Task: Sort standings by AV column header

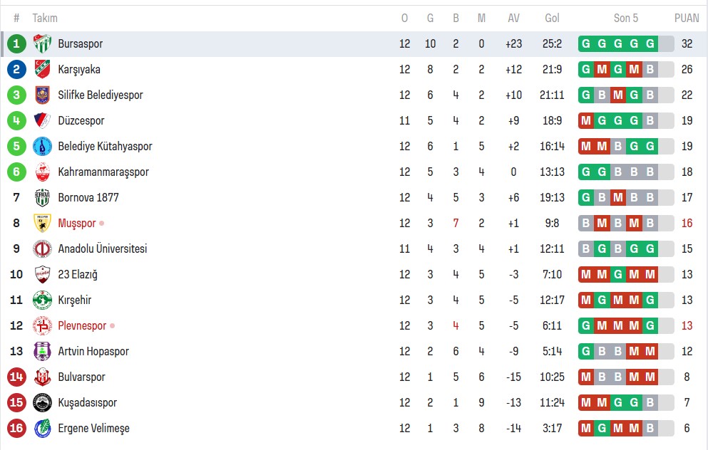Action: (x=513, y=18)
